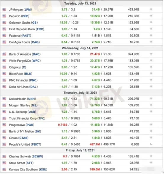Open the Truist Financial Corp (TFC) link
This screenshot has height=174, width=164.
(x=27, y=118)
